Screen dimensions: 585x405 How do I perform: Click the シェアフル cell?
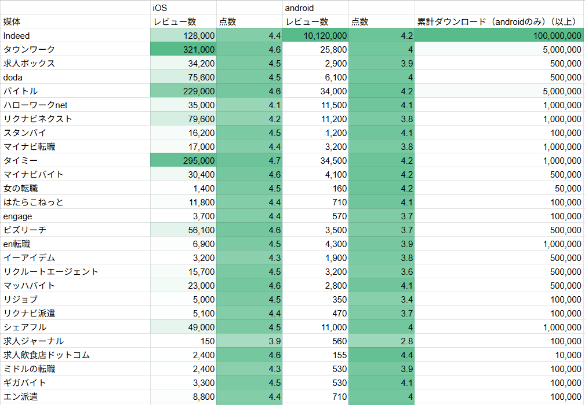[x=75, y=327]
